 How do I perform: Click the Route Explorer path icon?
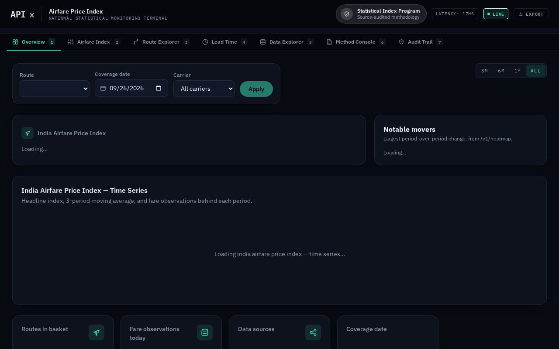[x=136, y=42]
